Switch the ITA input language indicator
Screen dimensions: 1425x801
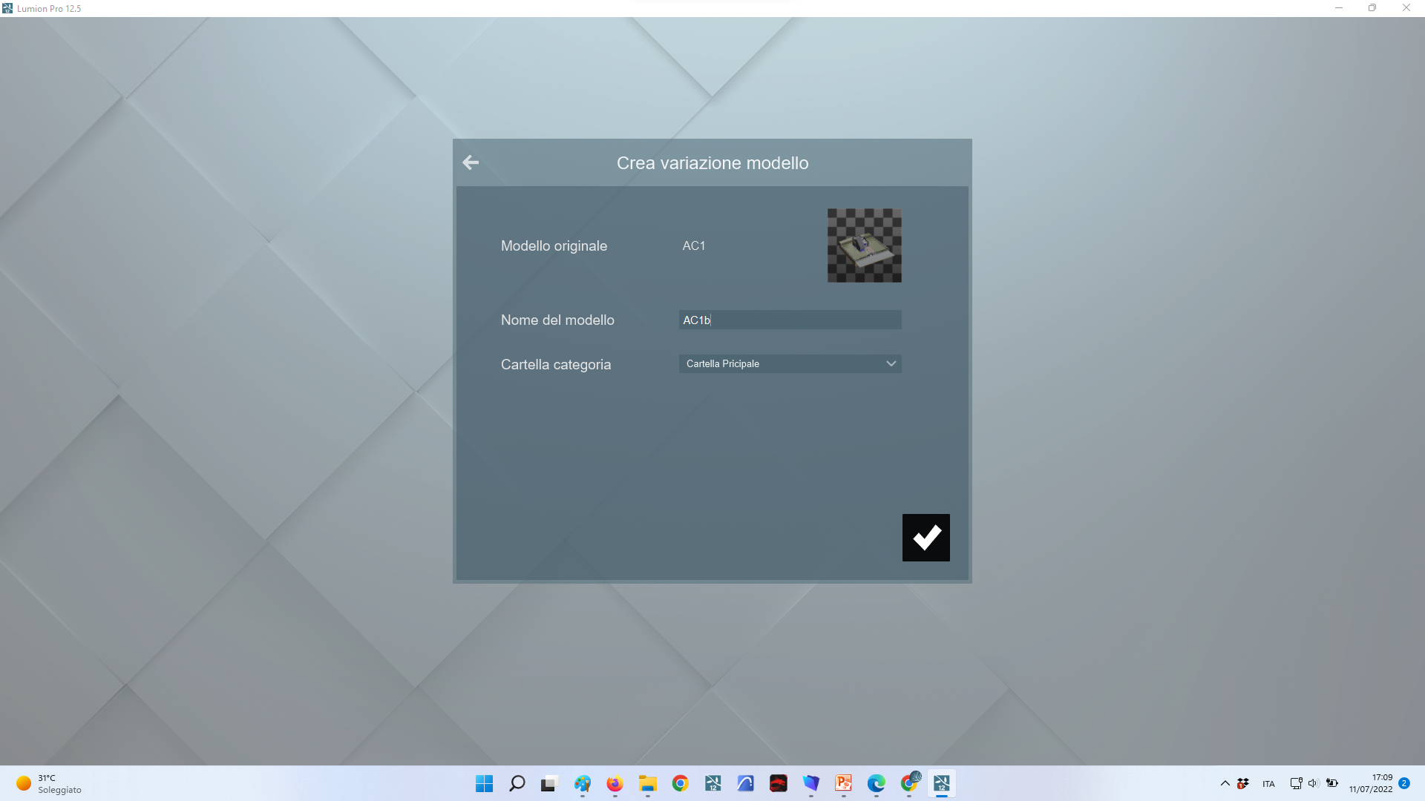click(1268, 784)
